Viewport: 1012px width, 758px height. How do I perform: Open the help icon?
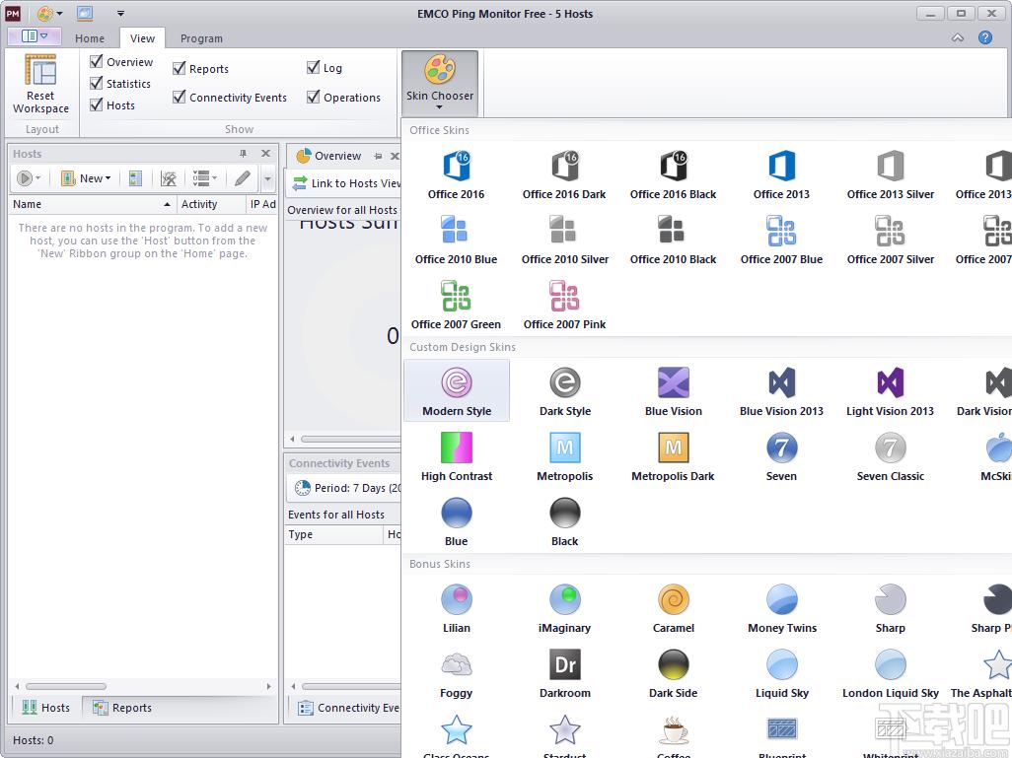click(x=985, y=37)
